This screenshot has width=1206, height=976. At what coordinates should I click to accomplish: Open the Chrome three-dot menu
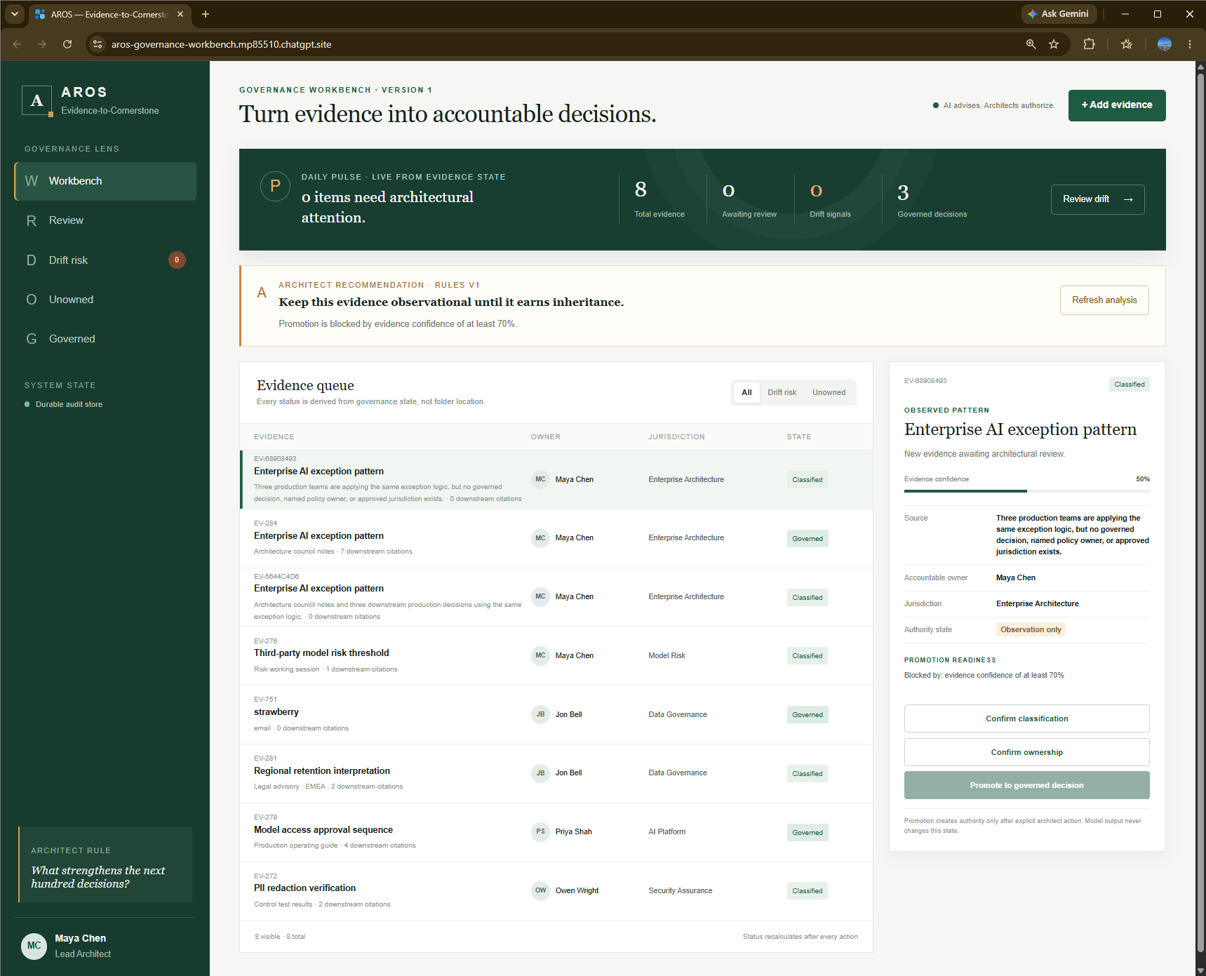(1190, 44)
